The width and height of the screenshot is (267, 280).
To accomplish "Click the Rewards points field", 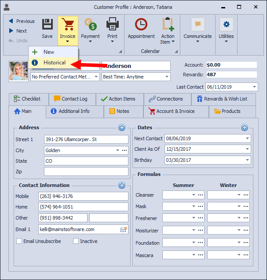I will pos(231,75).
